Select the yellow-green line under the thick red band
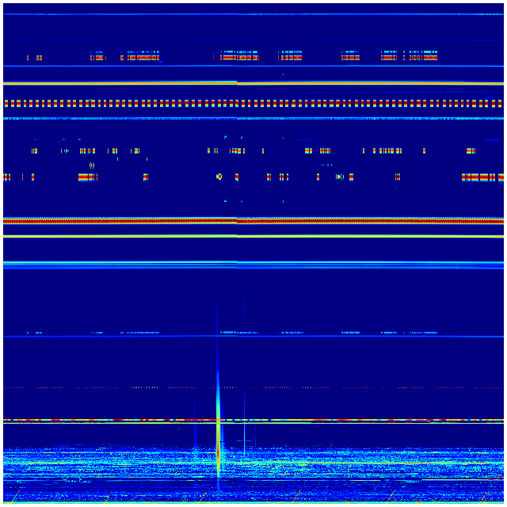The height and width of the screenshot is (507, 507). [x=253, y=235]
